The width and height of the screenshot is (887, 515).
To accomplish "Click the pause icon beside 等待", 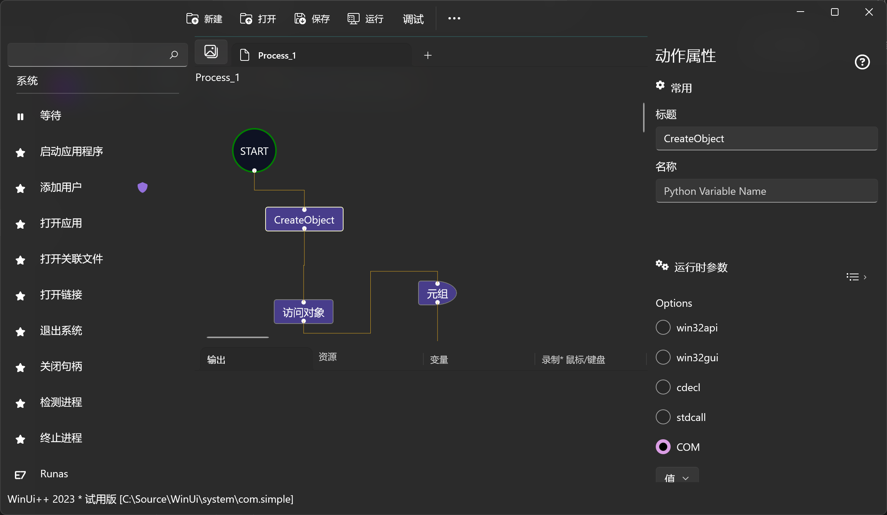I will [21, 116].
